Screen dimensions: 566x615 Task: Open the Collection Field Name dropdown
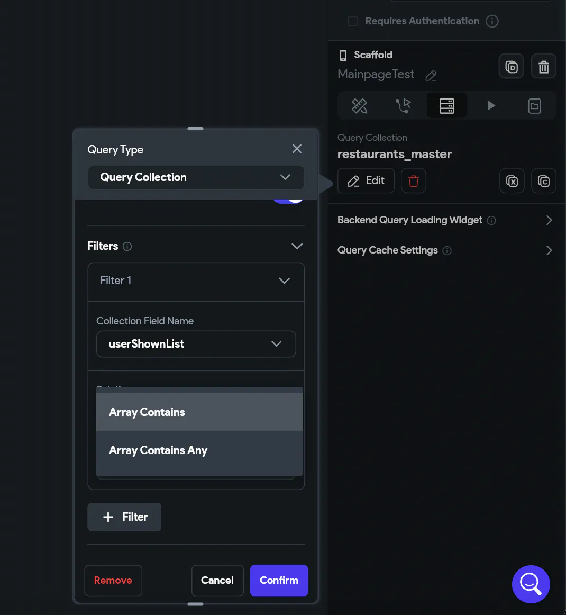tap(196, 344)
